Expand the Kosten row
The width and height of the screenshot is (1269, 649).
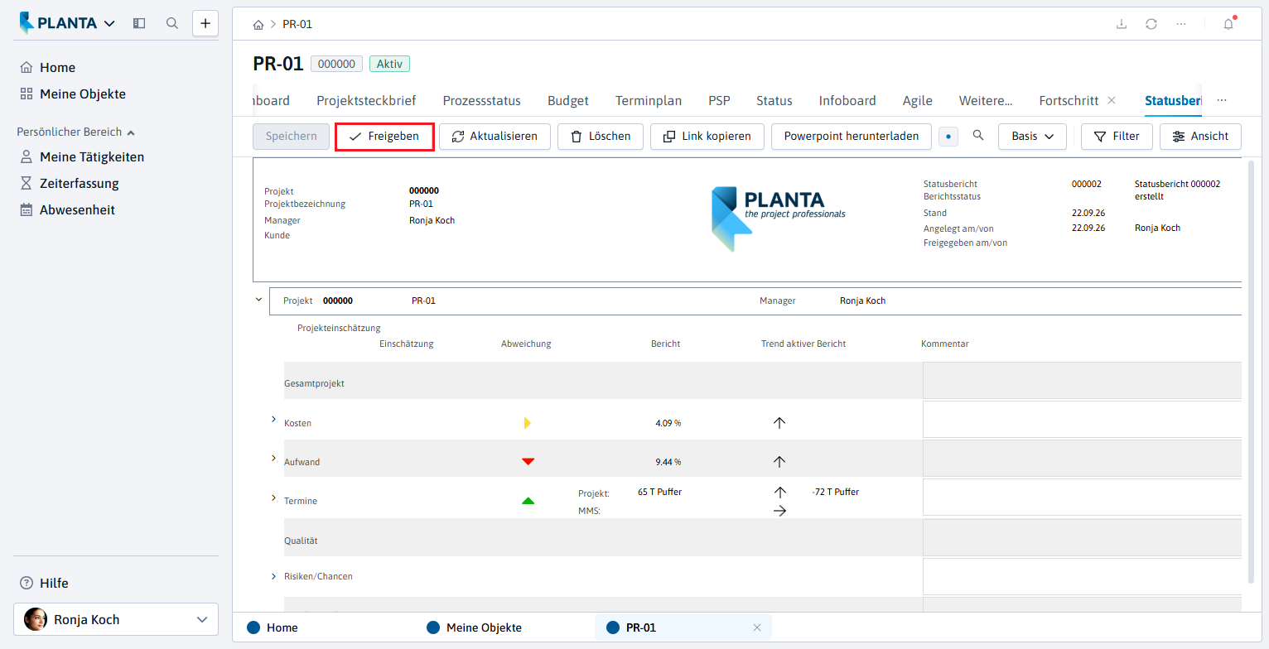tap(273, 420)
